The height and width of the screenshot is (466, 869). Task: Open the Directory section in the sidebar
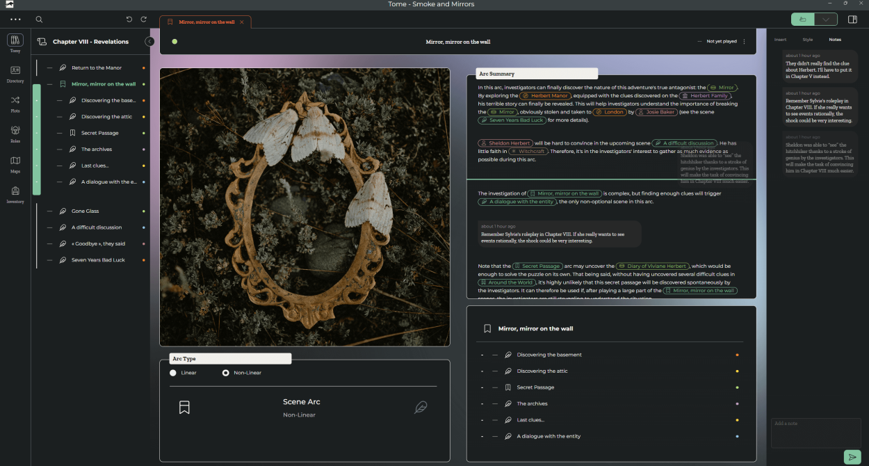(x=15, y=73)
